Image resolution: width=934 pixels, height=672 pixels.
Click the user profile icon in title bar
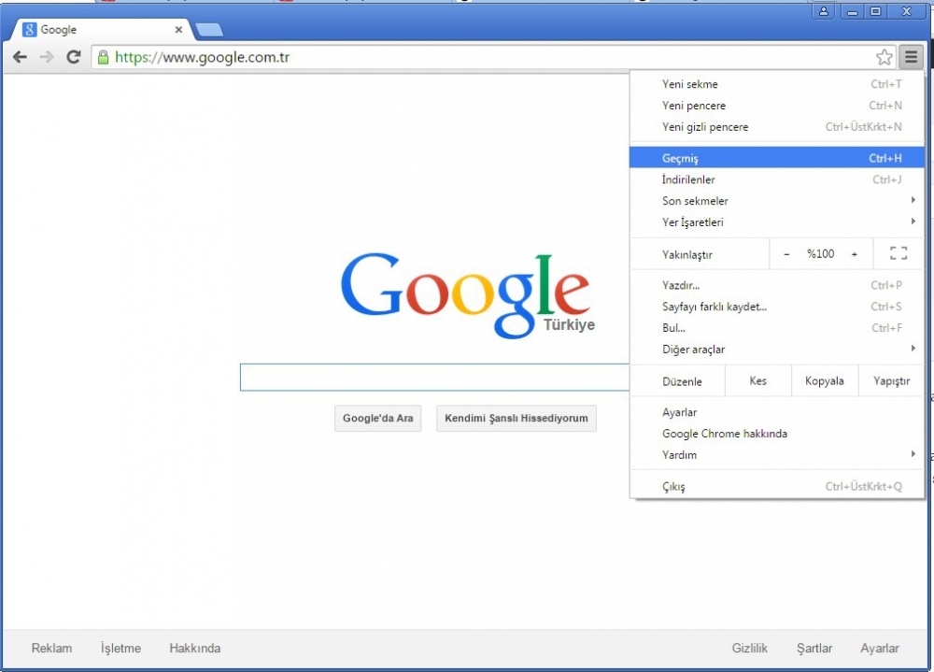pyautogui.click(x=824, y=11)
